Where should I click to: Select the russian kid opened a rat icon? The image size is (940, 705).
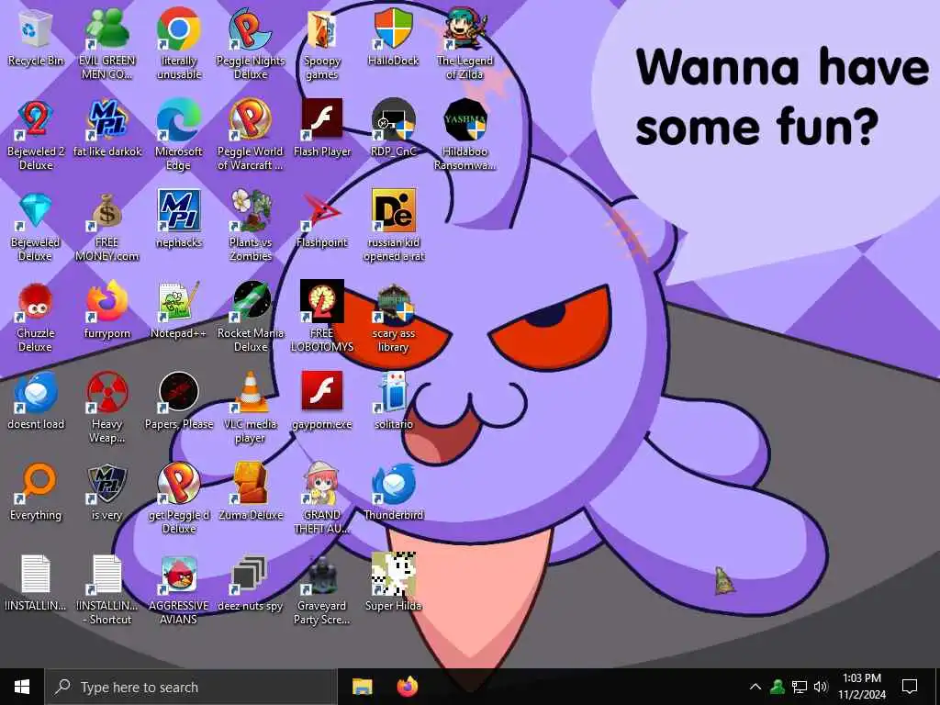[x=394, y=211]
